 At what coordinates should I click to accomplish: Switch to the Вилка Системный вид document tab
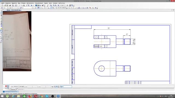click(13, 10)
